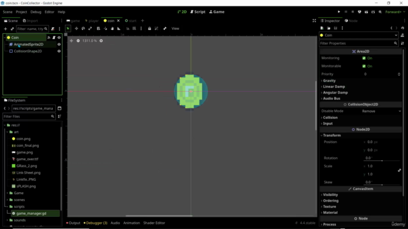This screenshot has width=408, height=229.
Task: Open the Coin object selector dropdown
Action: (359, 36)
